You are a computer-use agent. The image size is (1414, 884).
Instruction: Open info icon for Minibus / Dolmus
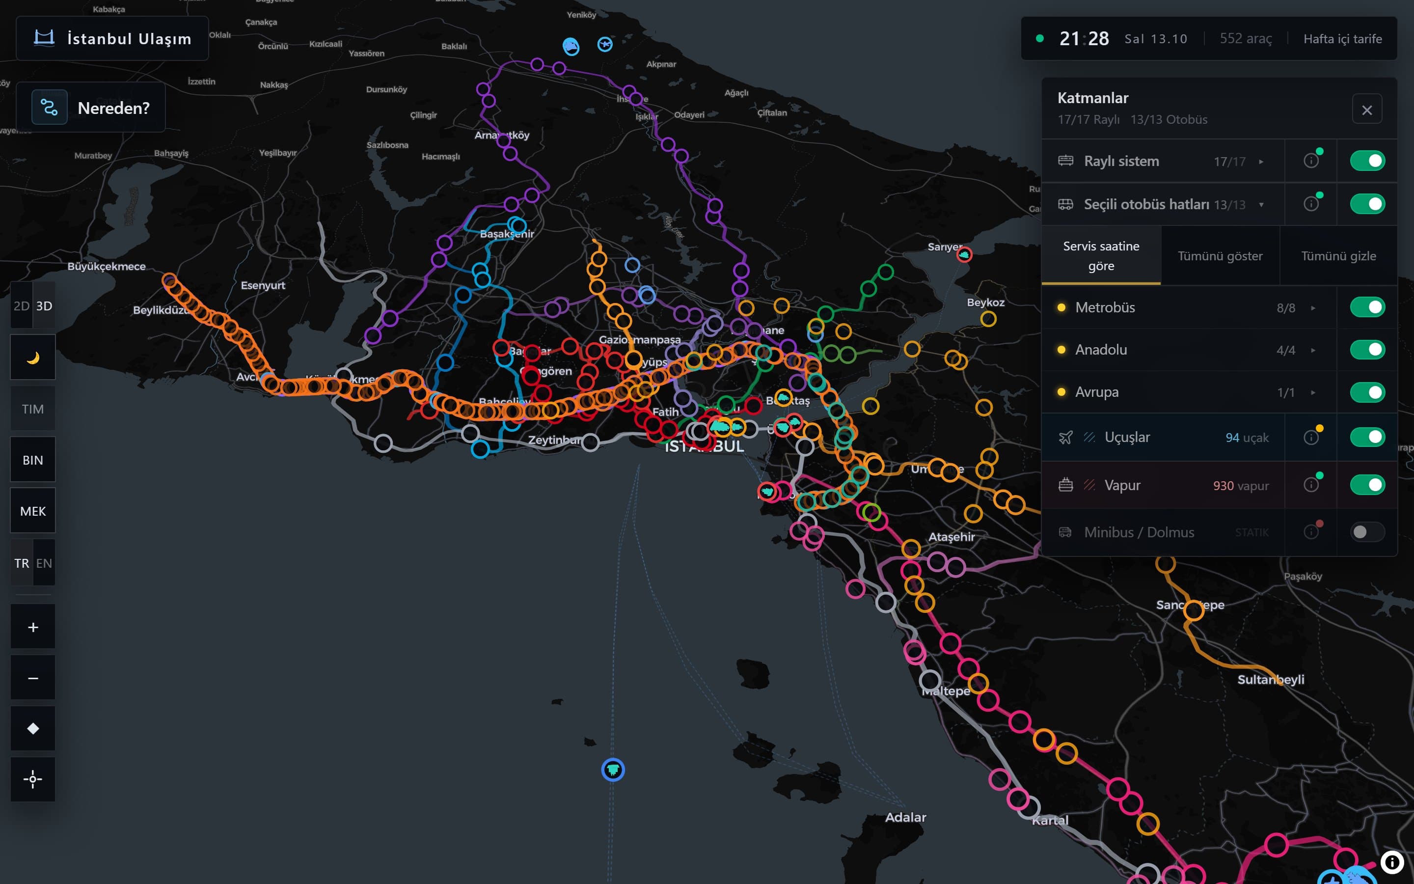1310,532
